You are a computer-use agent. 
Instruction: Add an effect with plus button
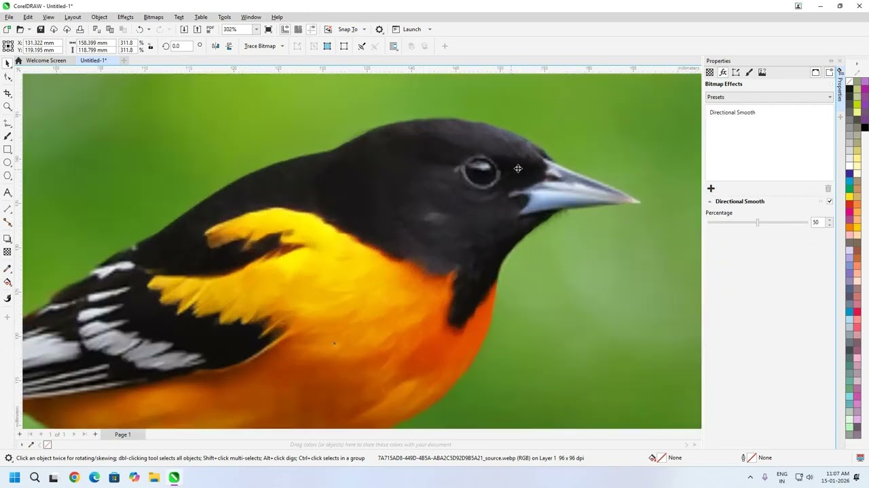coord(711,188)
